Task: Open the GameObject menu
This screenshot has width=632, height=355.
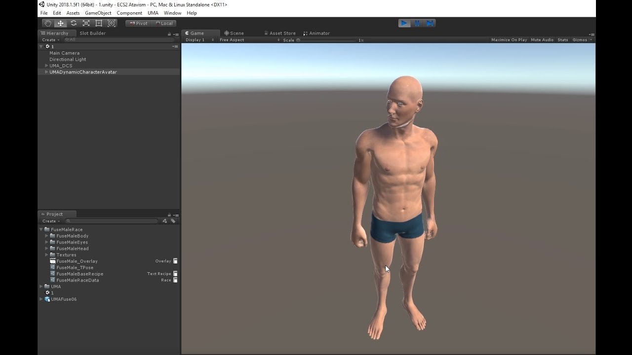Action: [98, 13]
